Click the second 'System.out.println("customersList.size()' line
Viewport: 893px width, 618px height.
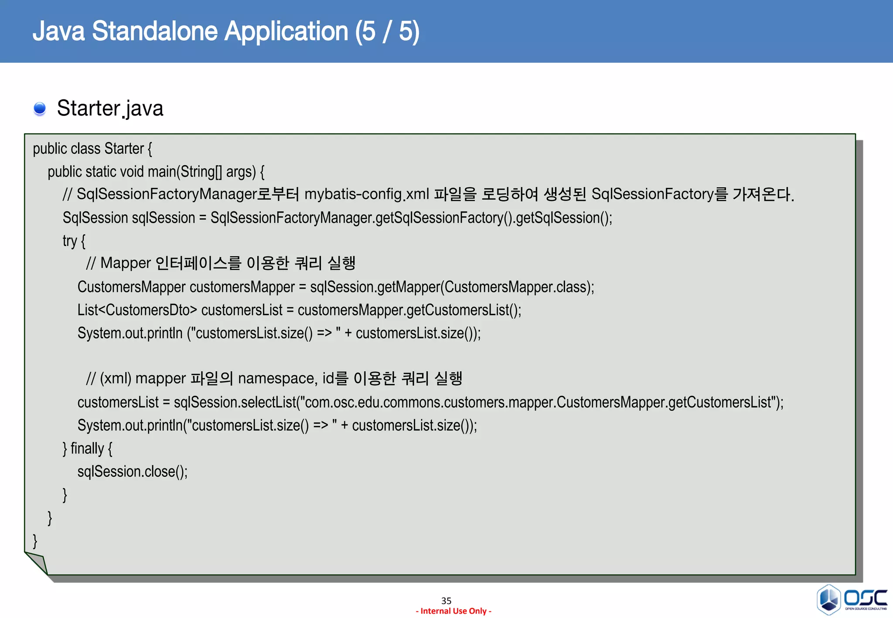pyautogui.click(x=277, y=425)
